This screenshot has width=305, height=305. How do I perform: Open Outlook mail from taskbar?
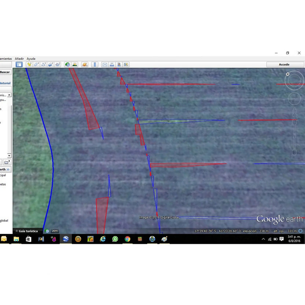coord(4,239)
